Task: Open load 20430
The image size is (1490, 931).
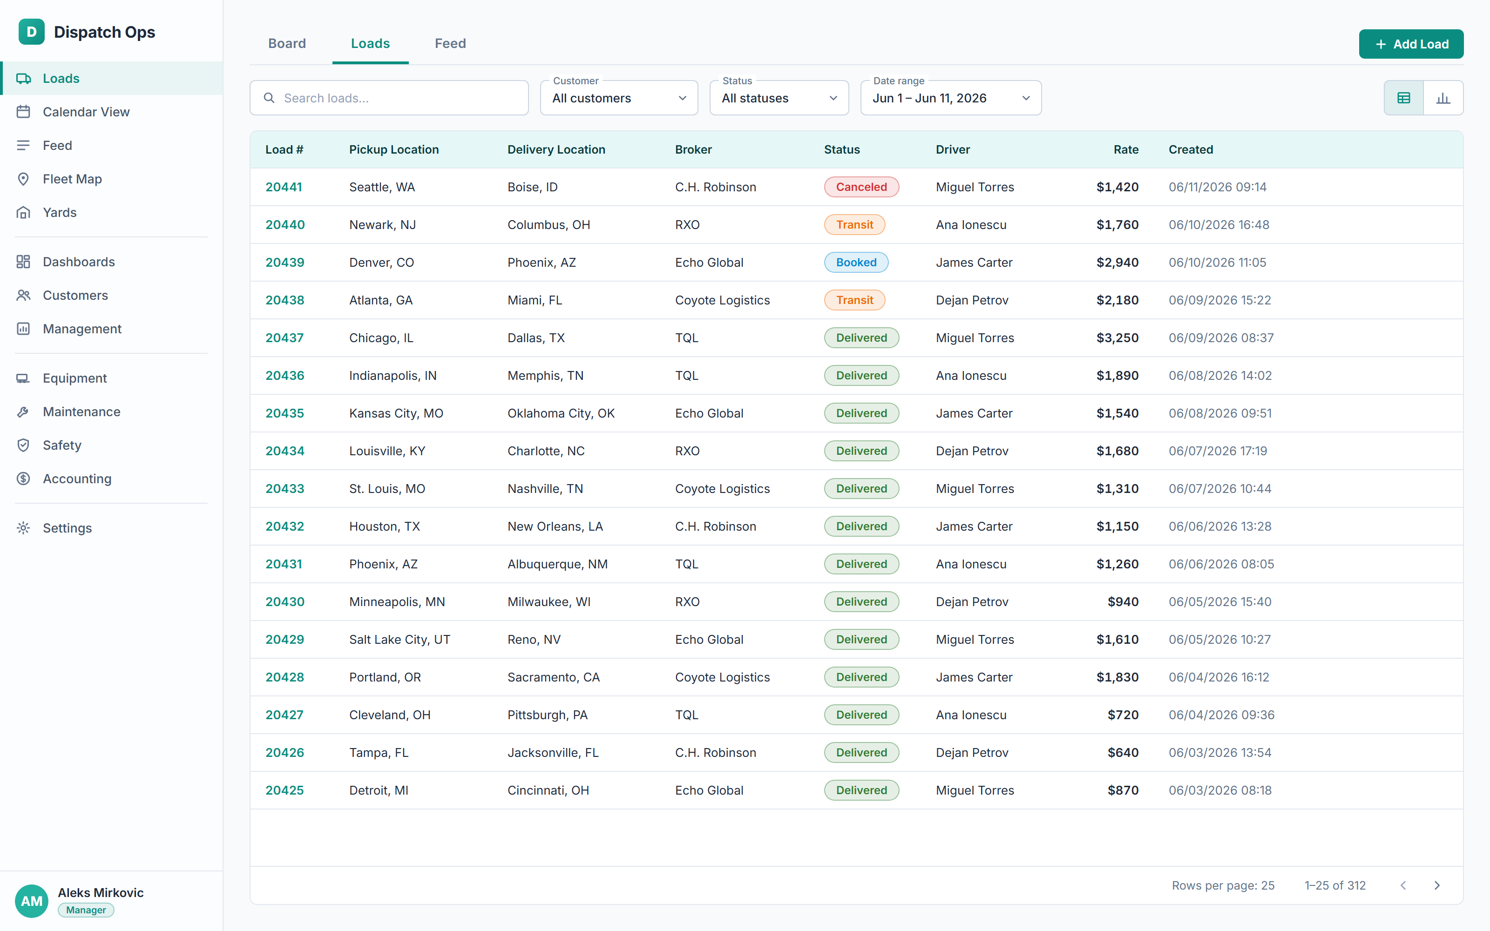Action: (285, 601)
